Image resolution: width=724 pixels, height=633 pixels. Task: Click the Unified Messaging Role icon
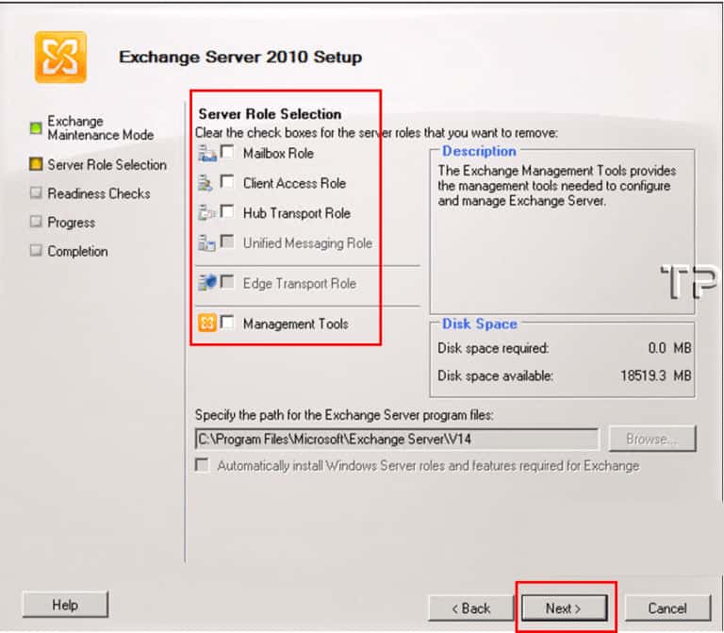(x=206, y=243)
